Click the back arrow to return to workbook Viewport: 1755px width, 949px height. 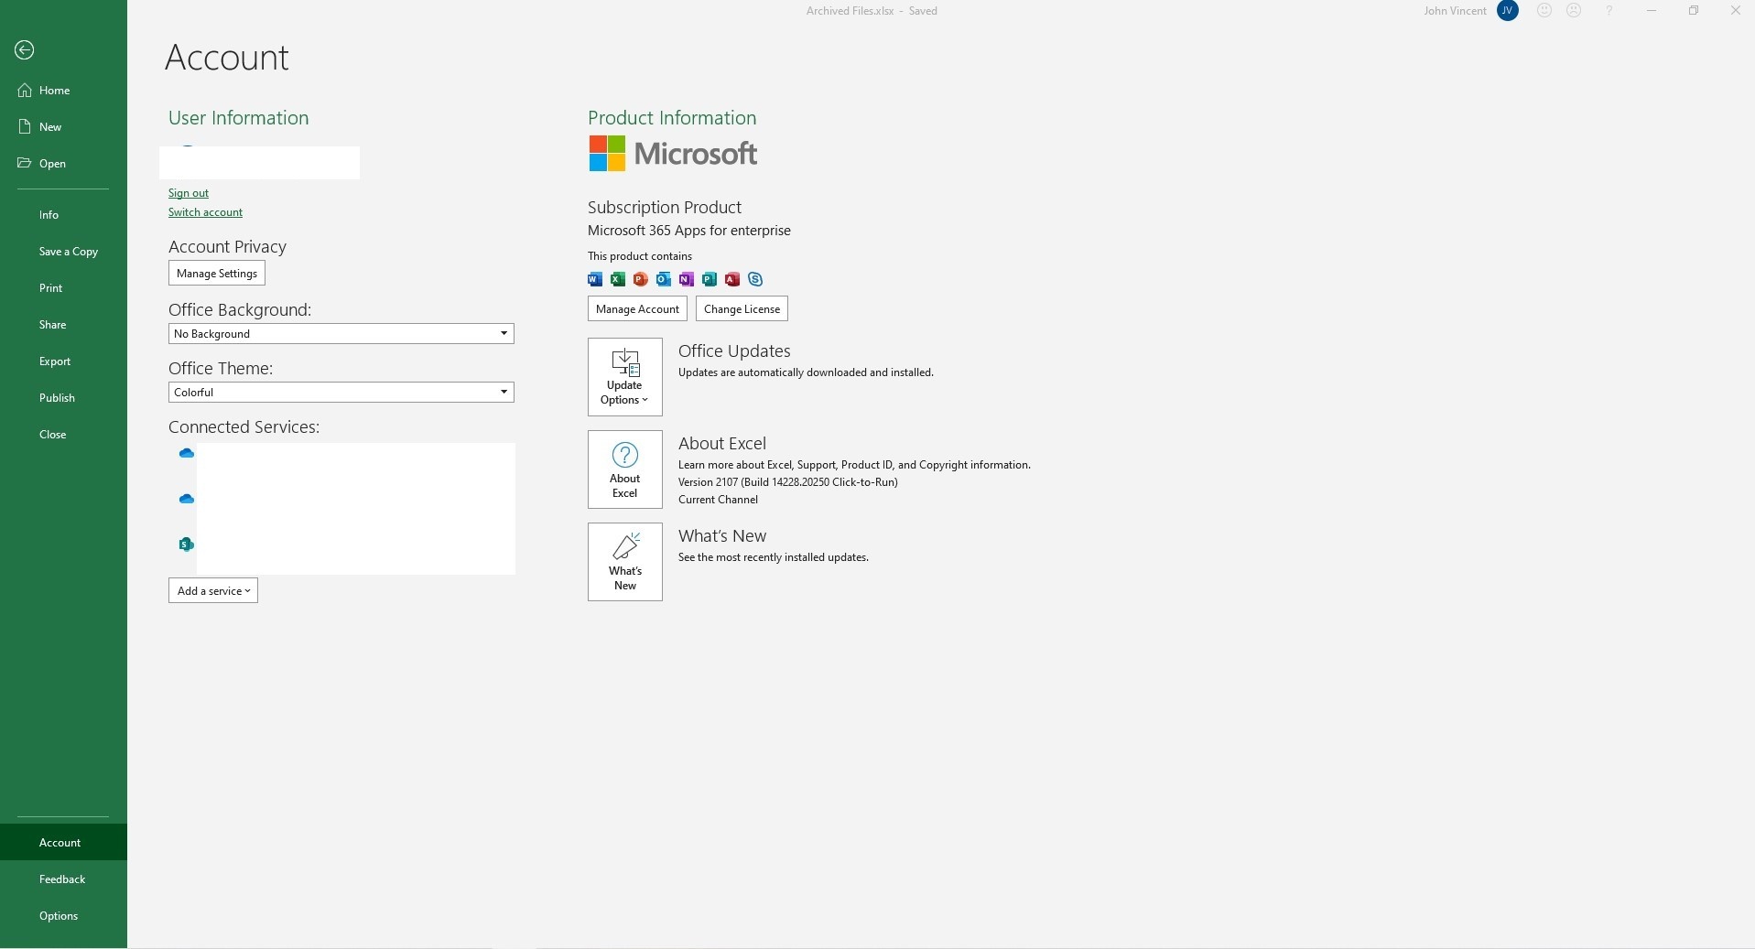point(25,50)
